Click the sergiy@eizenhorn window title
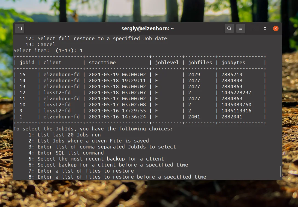Image resolution: width=298 pixels, height=207 pixels. click(x=148, y=28)
